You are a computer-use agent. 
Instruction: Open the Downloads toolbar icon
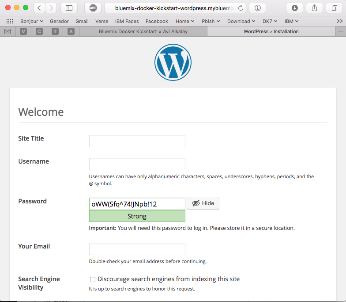tap(295, 8)
